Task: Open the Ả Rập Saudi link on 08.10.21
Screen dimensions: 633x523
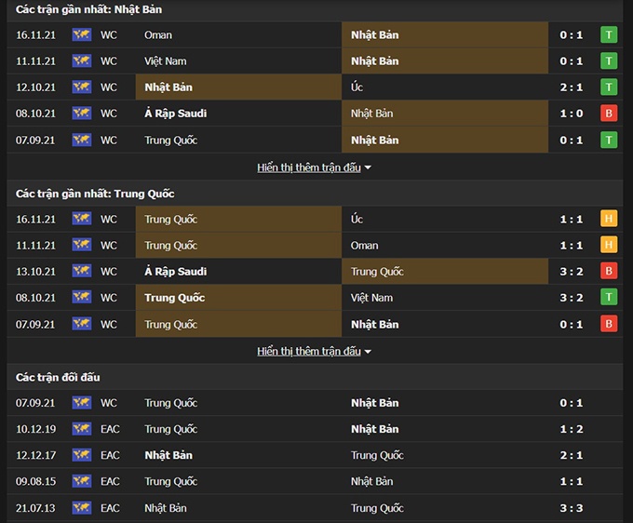Action: pos(176,114)
